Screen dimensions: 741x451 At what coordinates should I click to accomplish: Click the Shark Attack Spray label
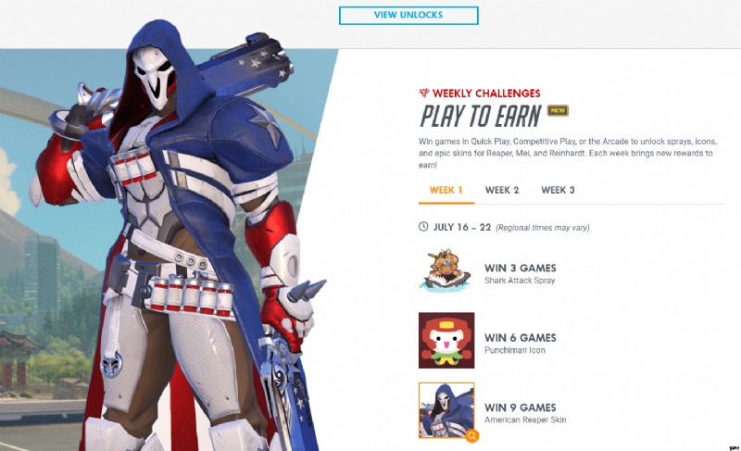[x=520, y=281]
